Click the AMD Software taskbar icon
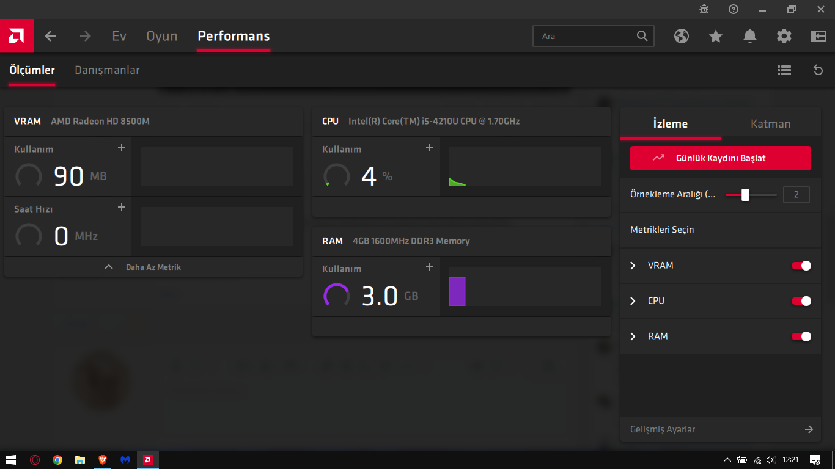Viewport: 835px width, 469px height. pyautogui.click(x=147, y=460)
